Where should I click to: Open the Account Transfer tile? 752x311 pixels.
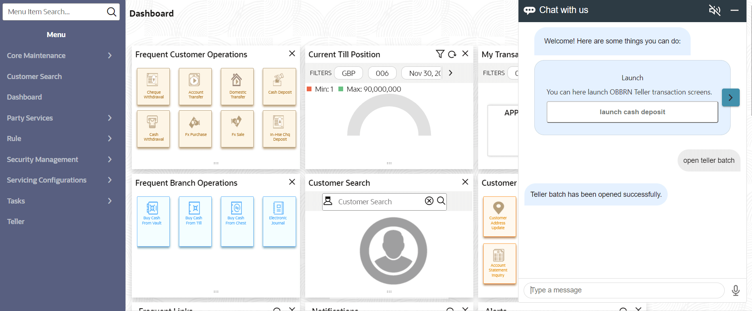195,87
